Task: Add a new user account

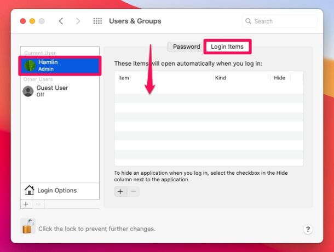Action: tap(26, 204)
